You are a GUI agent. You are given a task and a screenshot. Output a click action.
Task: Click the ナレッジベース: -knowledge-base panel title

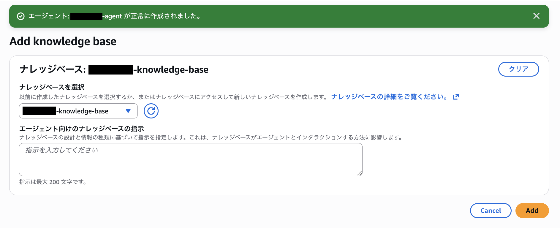click(x=114, y=69)
